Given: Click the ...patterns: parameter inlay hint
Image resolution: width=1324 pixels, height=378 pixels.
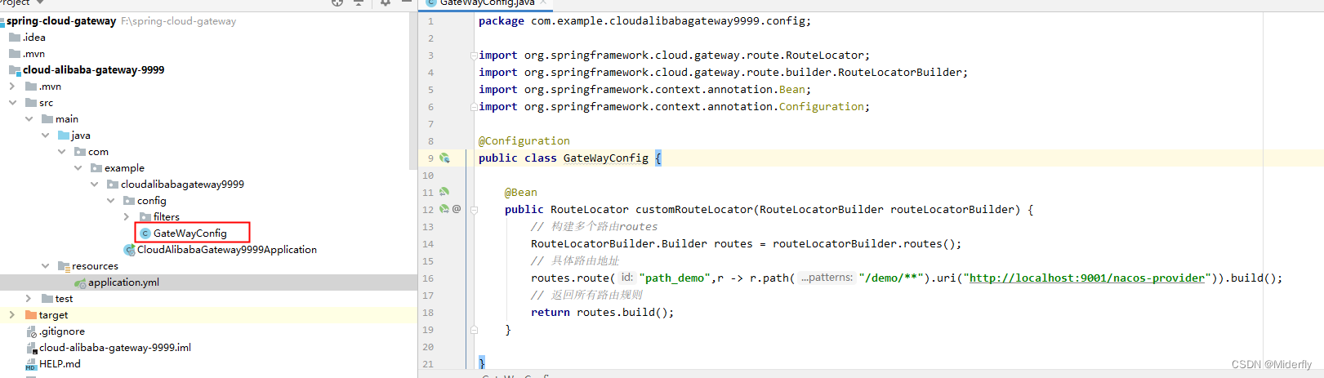Looking at the screenshot, I should (x=827, y=278).
